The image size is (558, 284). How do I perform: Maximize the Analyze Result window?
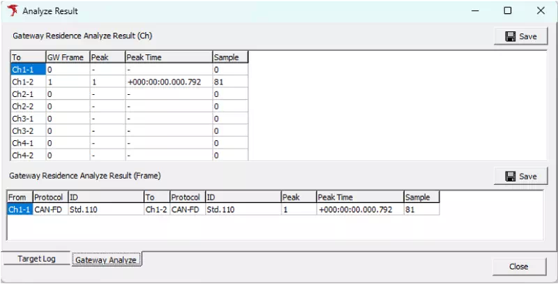[507, 11]
